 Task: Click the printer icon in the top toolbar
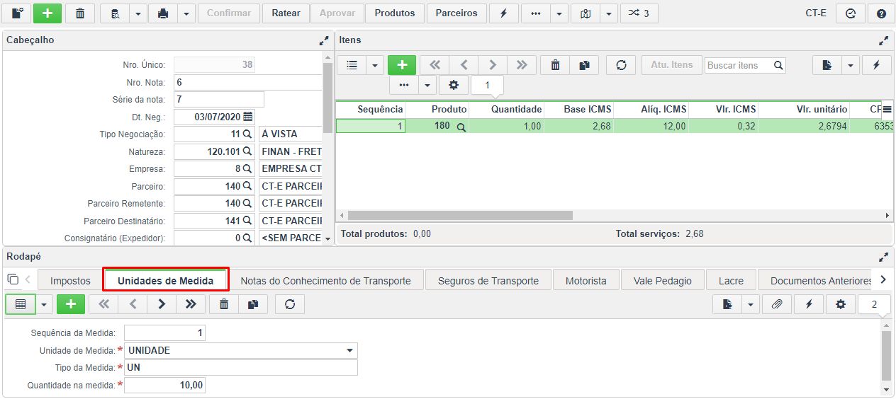click(162, 13)
